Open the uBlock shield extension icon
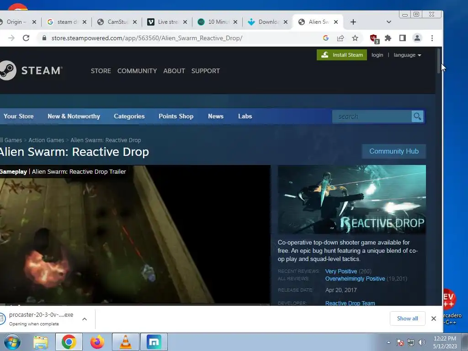 pos(374,38)
